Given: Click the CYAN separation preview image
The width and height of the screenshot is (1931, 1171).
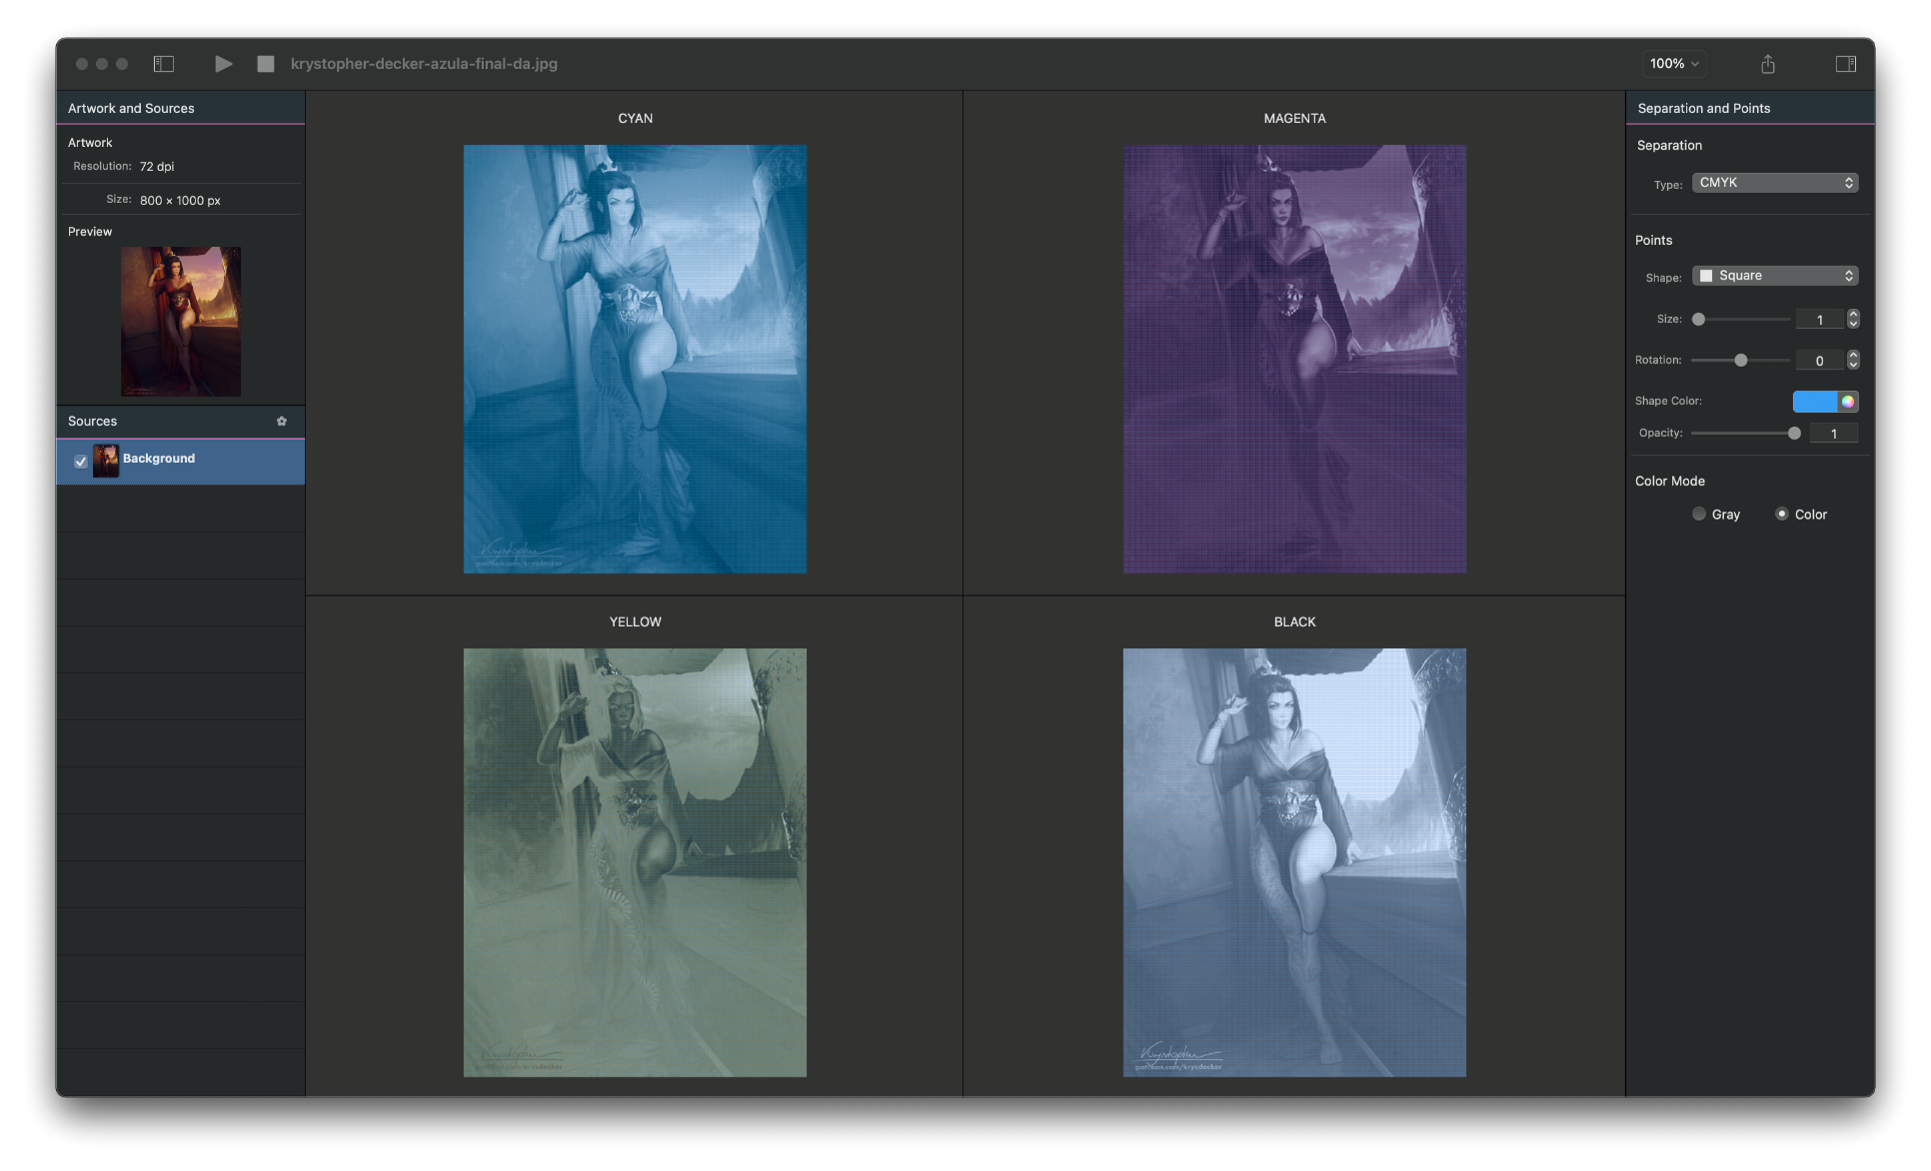Looking at the screenshot, I should tap(635, 360).
